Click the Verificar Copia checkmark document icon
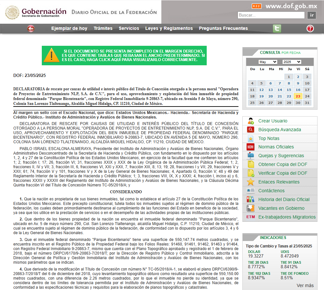Screen dimensions: 324x290 (251, 173)
